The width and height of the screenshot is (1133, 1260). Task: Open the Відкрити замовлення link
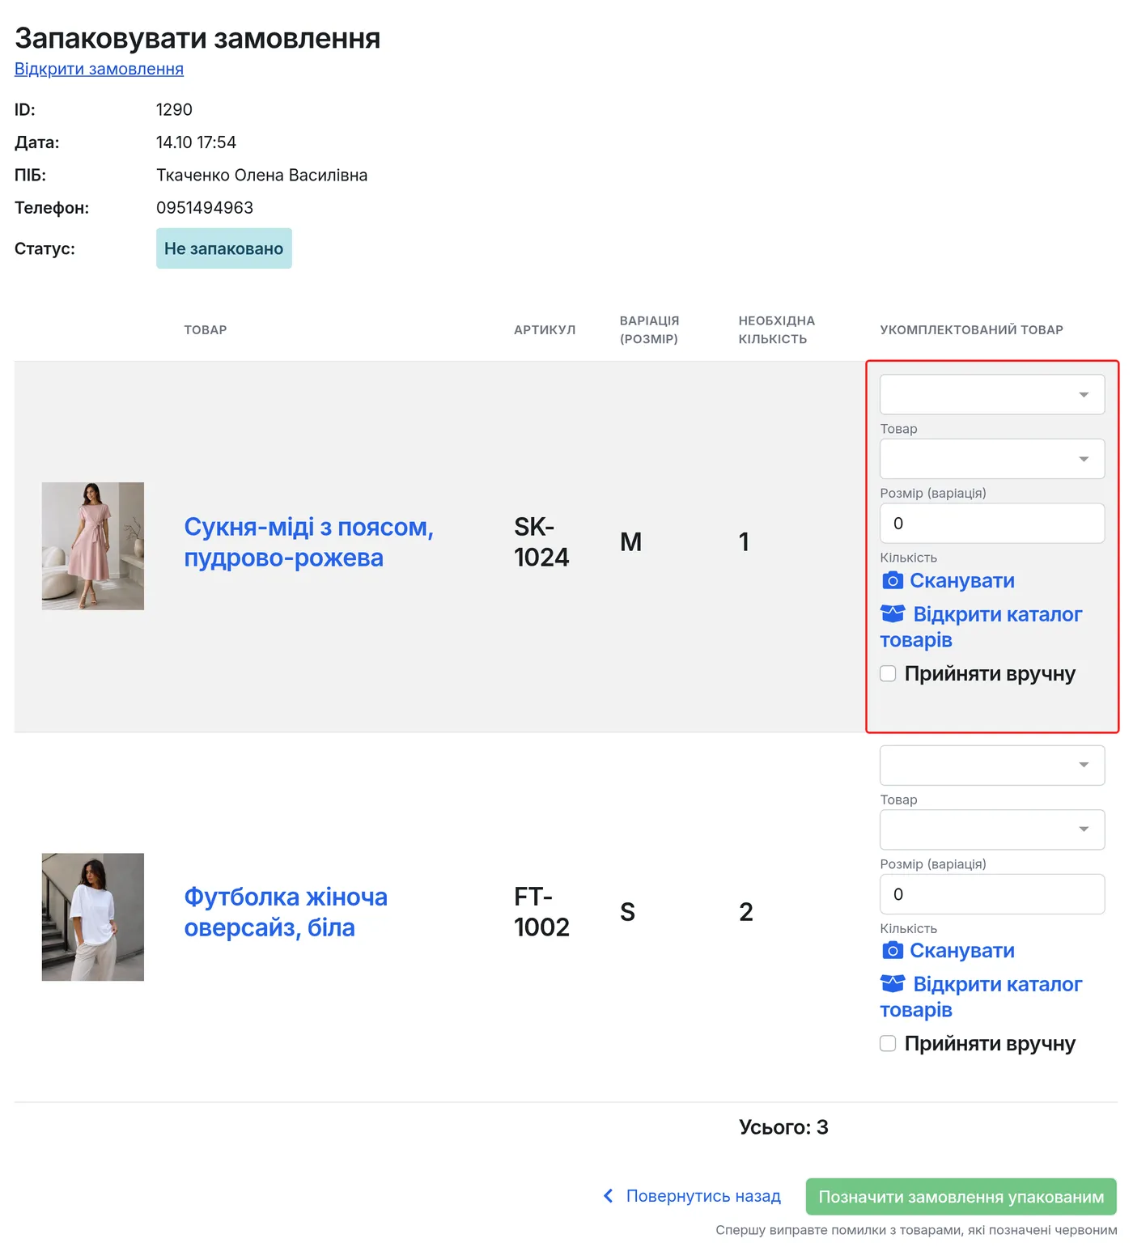pos(99,69)
